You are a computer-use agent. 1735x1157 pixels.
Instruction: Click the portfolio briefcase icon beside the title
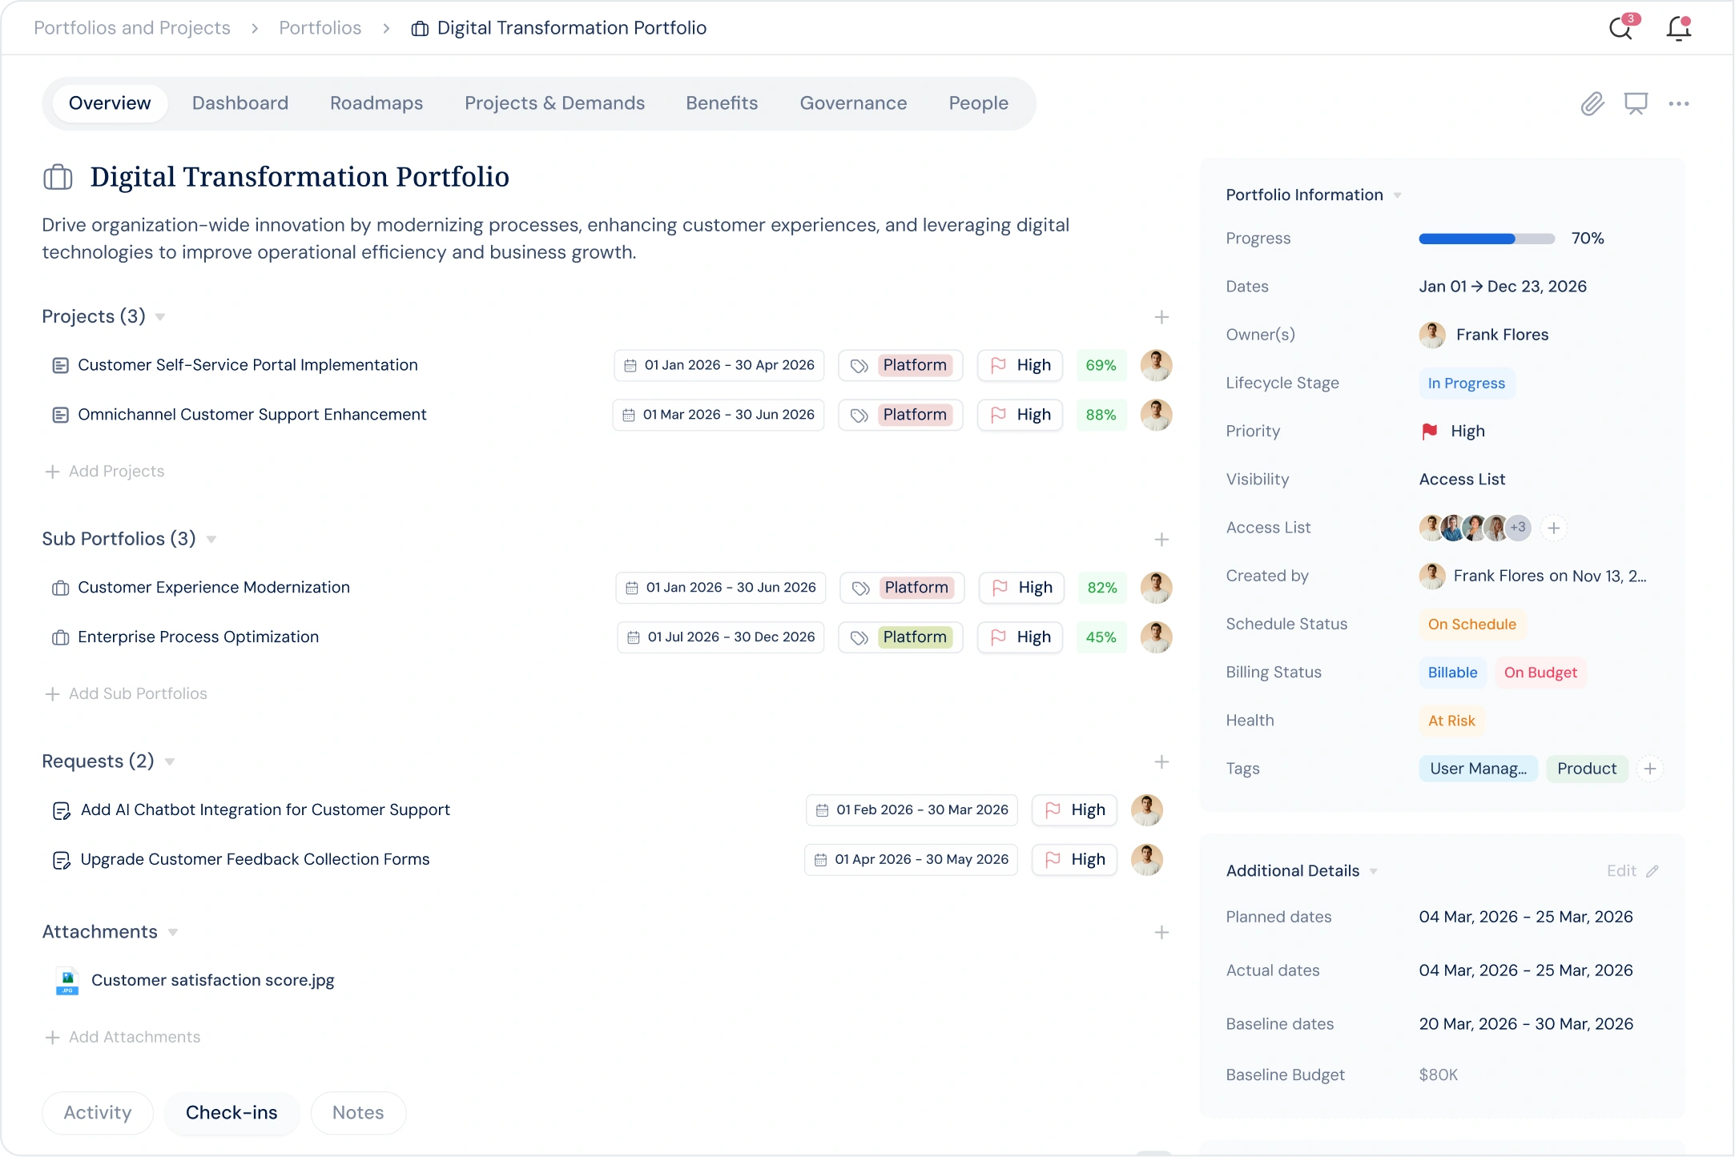(58, 177)
